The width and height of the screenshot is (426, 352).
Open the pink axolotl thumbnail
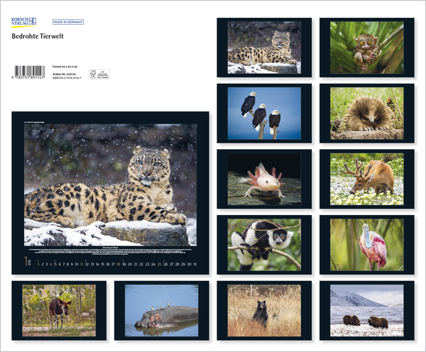click(x=263, y=179)
